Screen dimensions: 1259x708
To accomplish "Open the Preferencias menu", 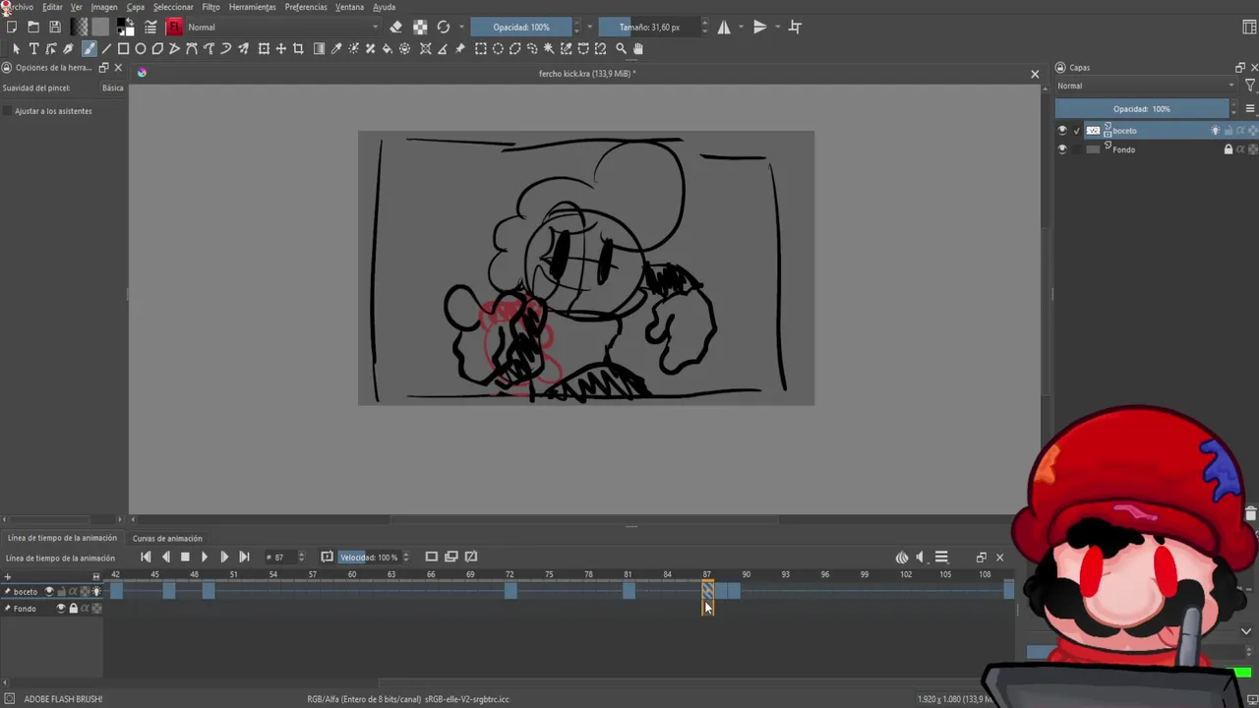I will point(306,7).
